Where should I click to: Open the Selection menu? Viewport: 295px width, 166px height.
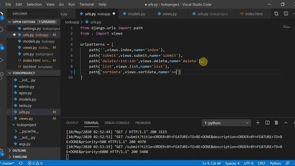coord(34,4)
